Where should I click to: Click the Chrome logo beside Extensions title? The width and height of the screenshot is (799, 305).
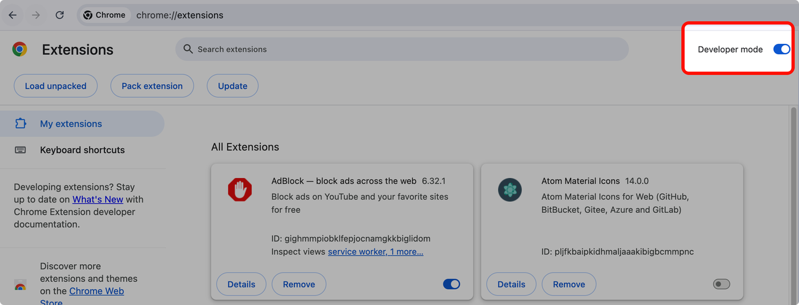(x=20, y=49)
